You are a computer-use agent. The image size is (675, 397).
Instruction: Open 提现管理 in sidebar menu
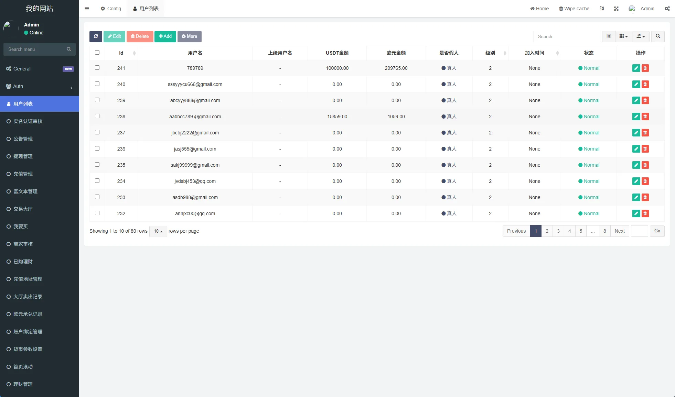(x=23, y=156)
